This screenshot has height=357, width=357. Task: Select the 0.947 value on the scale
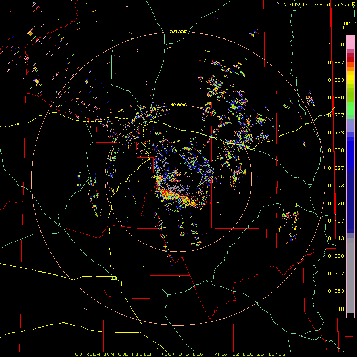click(x=336, y=62)
